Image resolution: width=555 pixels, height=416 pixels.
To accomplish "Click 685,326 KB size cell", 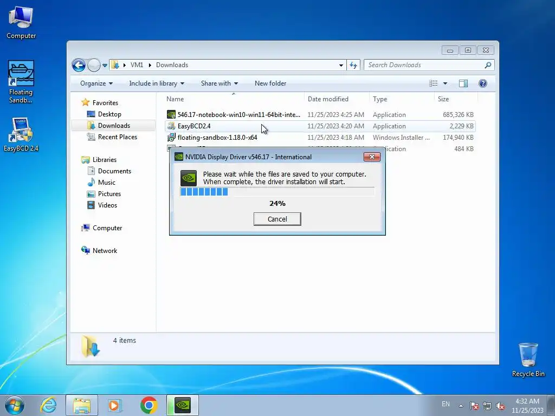I will point(458,115).
